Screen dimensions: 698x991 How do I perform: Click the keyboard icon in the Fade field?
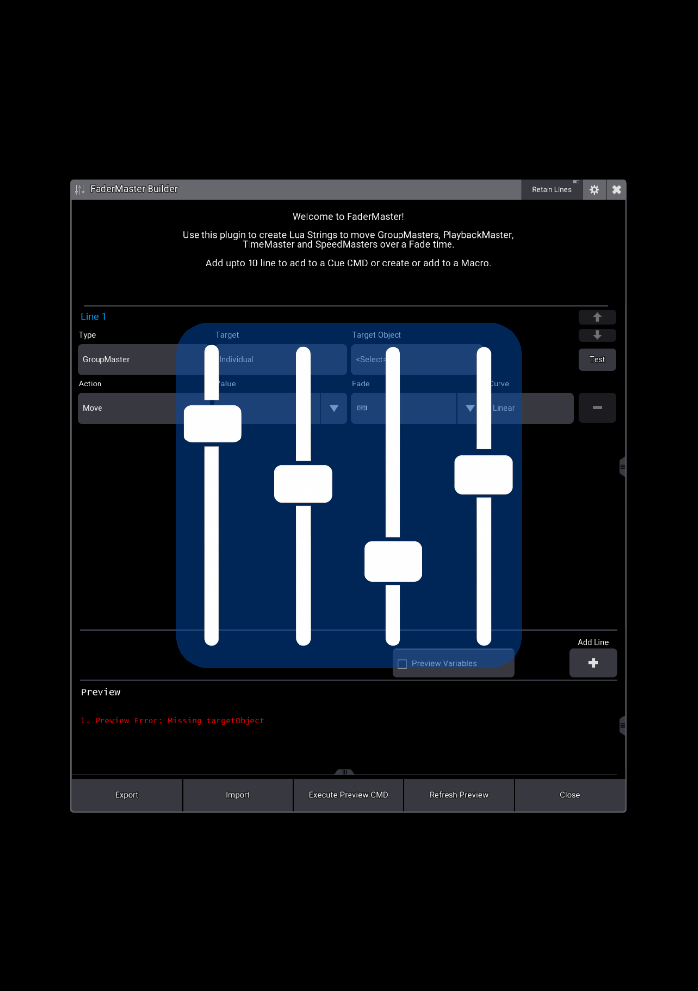click(362, 408)
